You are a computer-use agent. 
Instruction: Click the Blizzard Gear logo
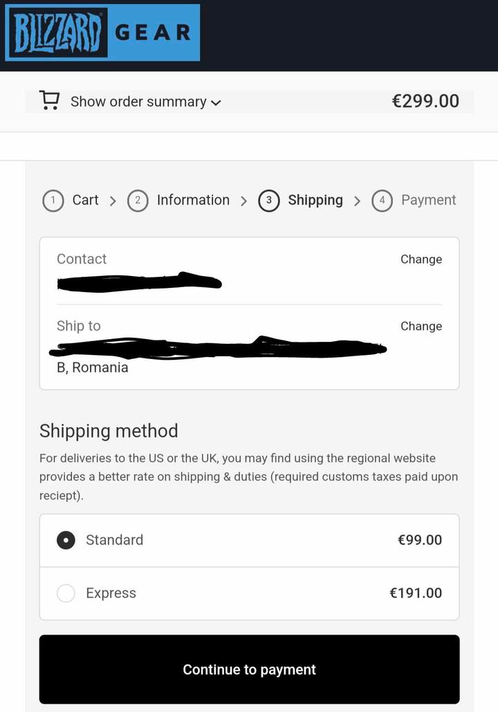coord(102,33)
